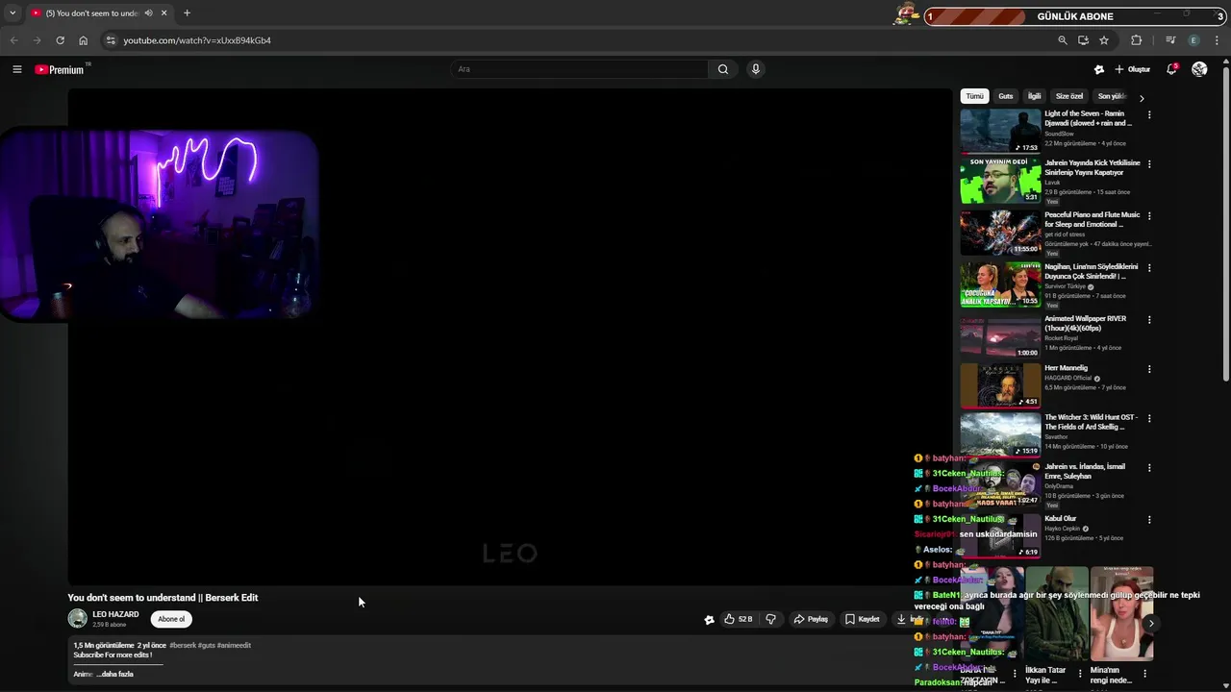
Task: Open options menu for Jahrein Yayında Kick video
Action: tap(1149, 164)
